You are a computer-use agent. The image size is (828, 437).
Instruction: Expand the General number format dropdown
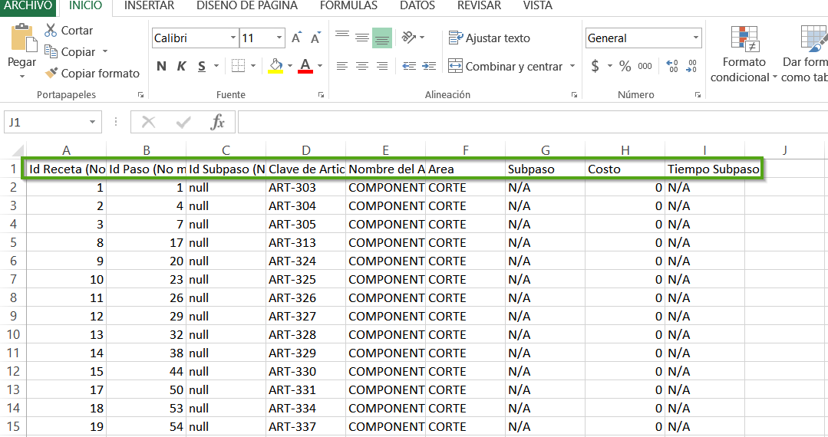click(696, 38)
